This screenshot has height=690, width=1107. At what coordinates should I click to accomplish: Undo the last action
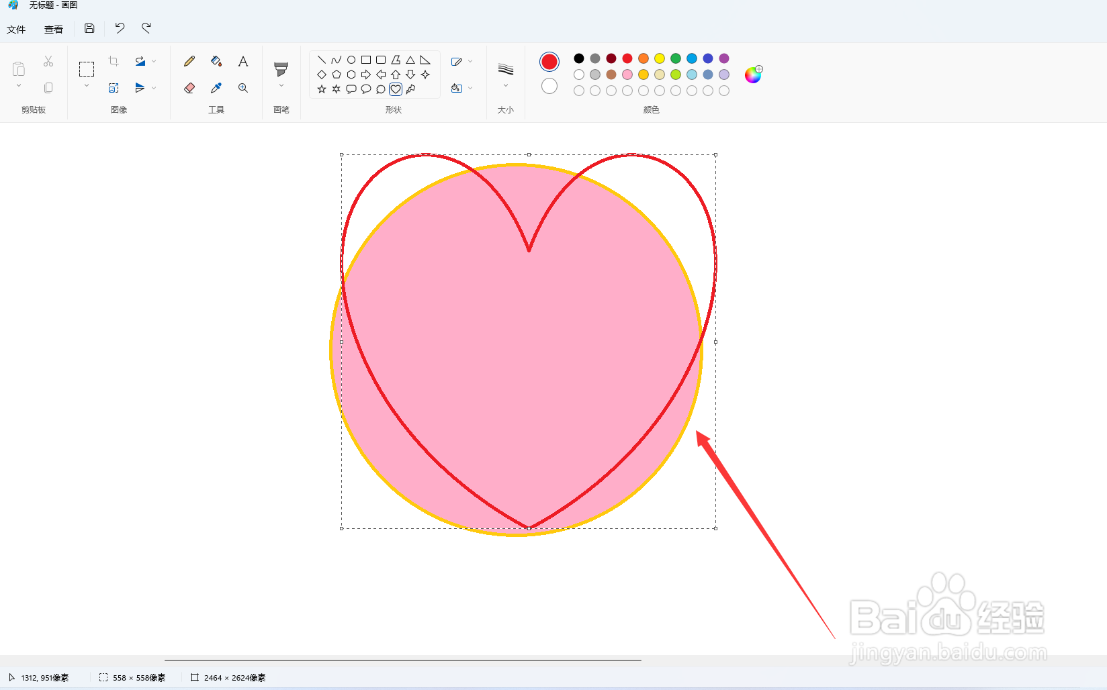coord(120,28)
